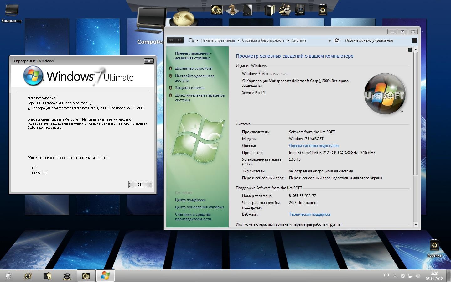
Task: Open the polyhedron taskbar icon
Action: pos(67,276)
